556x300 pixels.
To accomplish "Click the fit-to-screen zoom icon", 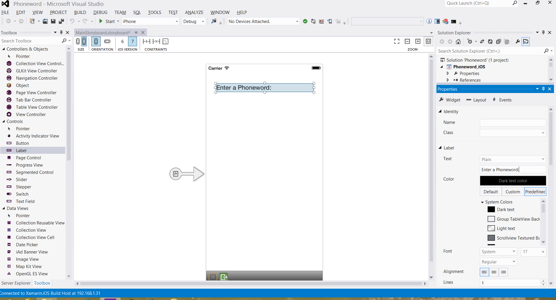I will (397, 42).
